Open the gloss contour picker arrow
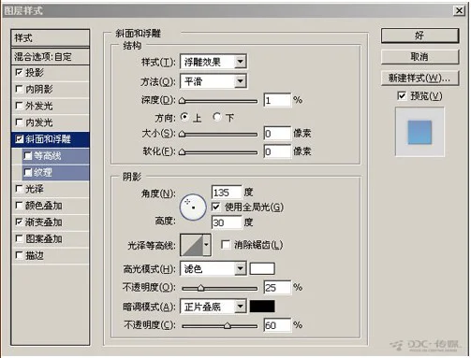 (x=206, y=245)
